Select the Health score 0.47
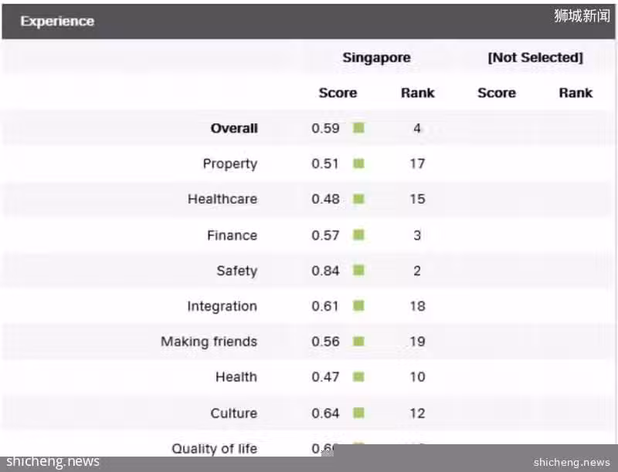The image size is (618, 472). [325, 377]
